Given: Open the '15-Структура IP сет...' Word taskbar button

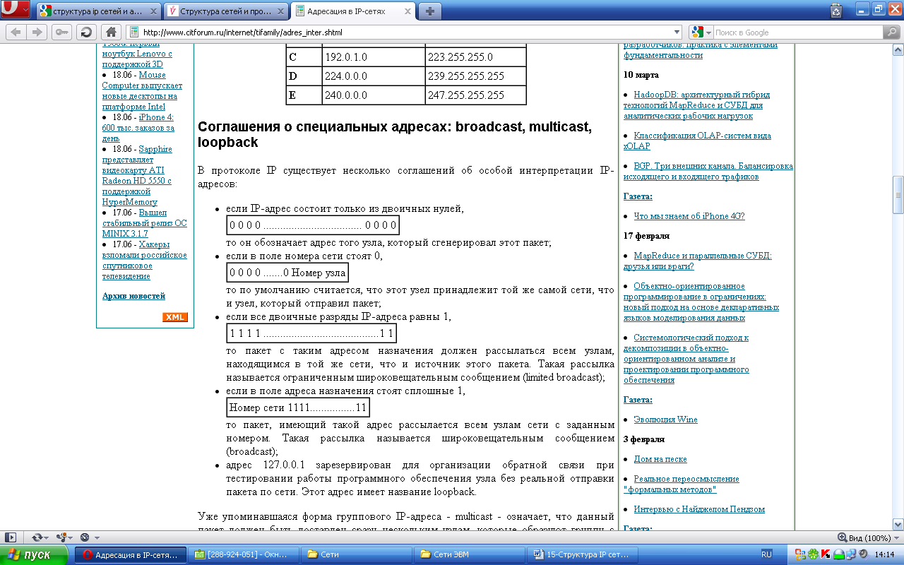Looking at the screenshot, I should pyautogui.click(x=583, y=554).
